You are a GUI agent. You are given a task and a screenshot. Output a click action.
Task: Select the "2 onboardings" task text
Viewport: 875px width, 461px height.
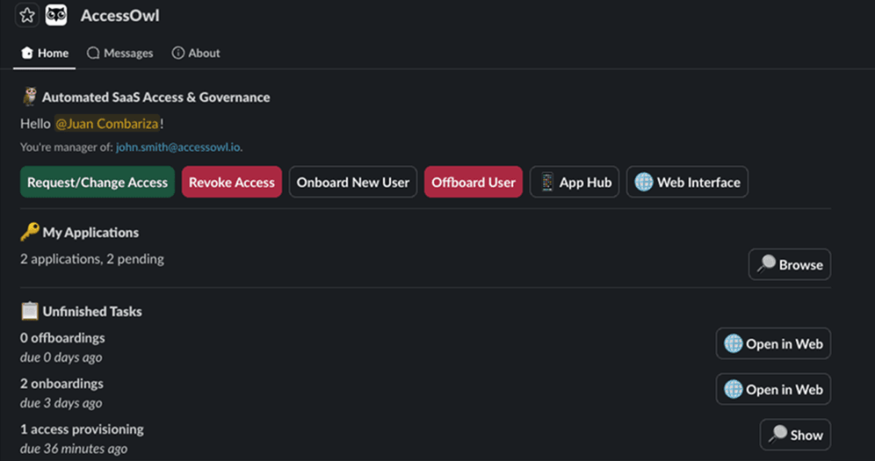(x=62, y=384)
